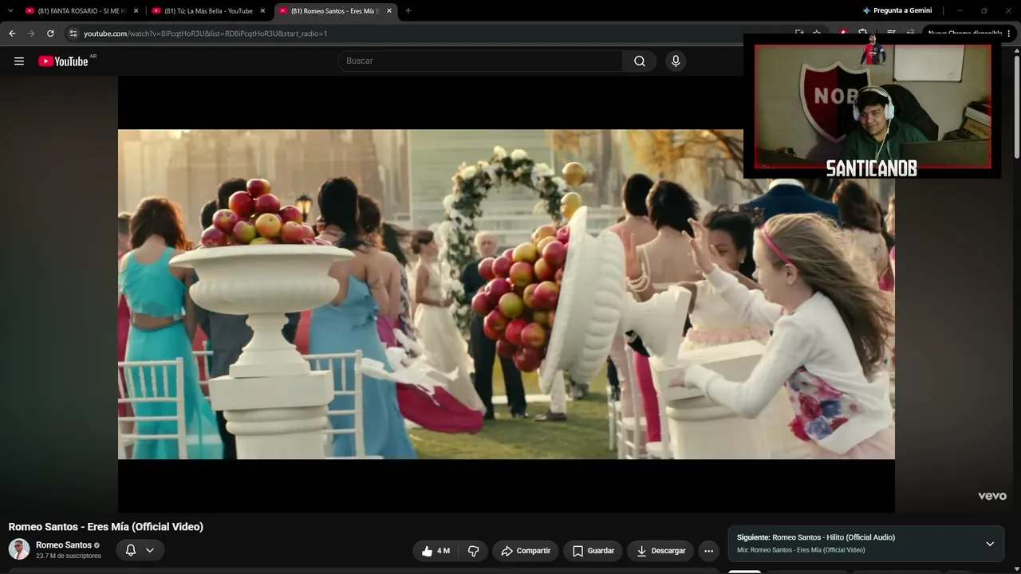Go to the YouTube home logo
Image resolution: width=1021 pixels, height=574 pixels.
pos(64,61)
